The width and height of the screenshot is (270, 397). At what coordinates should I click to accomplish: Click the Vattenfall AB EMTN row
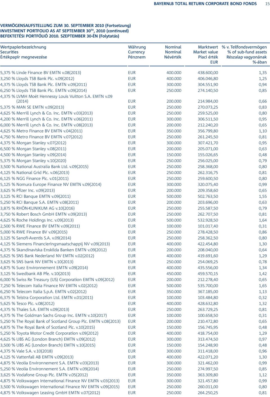pos(134,357)
